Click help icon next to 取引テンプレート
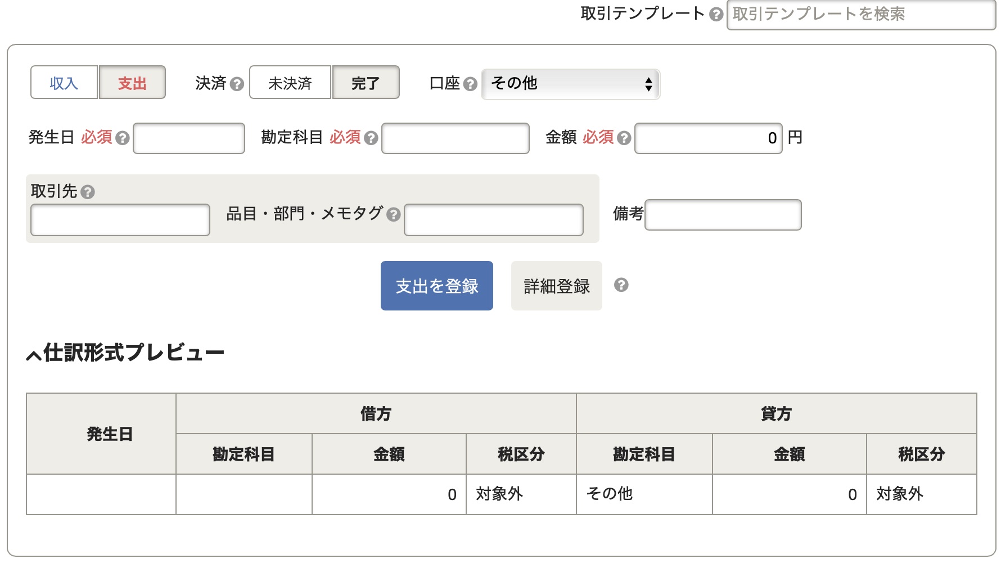1001x563 pixels. pyautogui.click(x=716, y=15)
